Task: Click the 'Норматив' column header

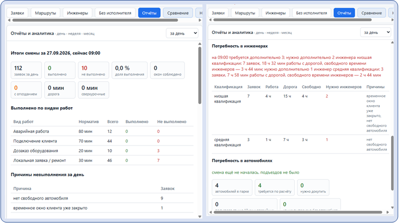Action: [89, 122]
